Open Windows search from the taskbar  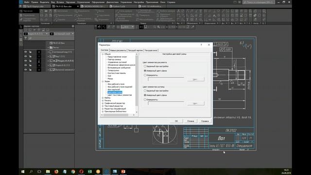31,172
